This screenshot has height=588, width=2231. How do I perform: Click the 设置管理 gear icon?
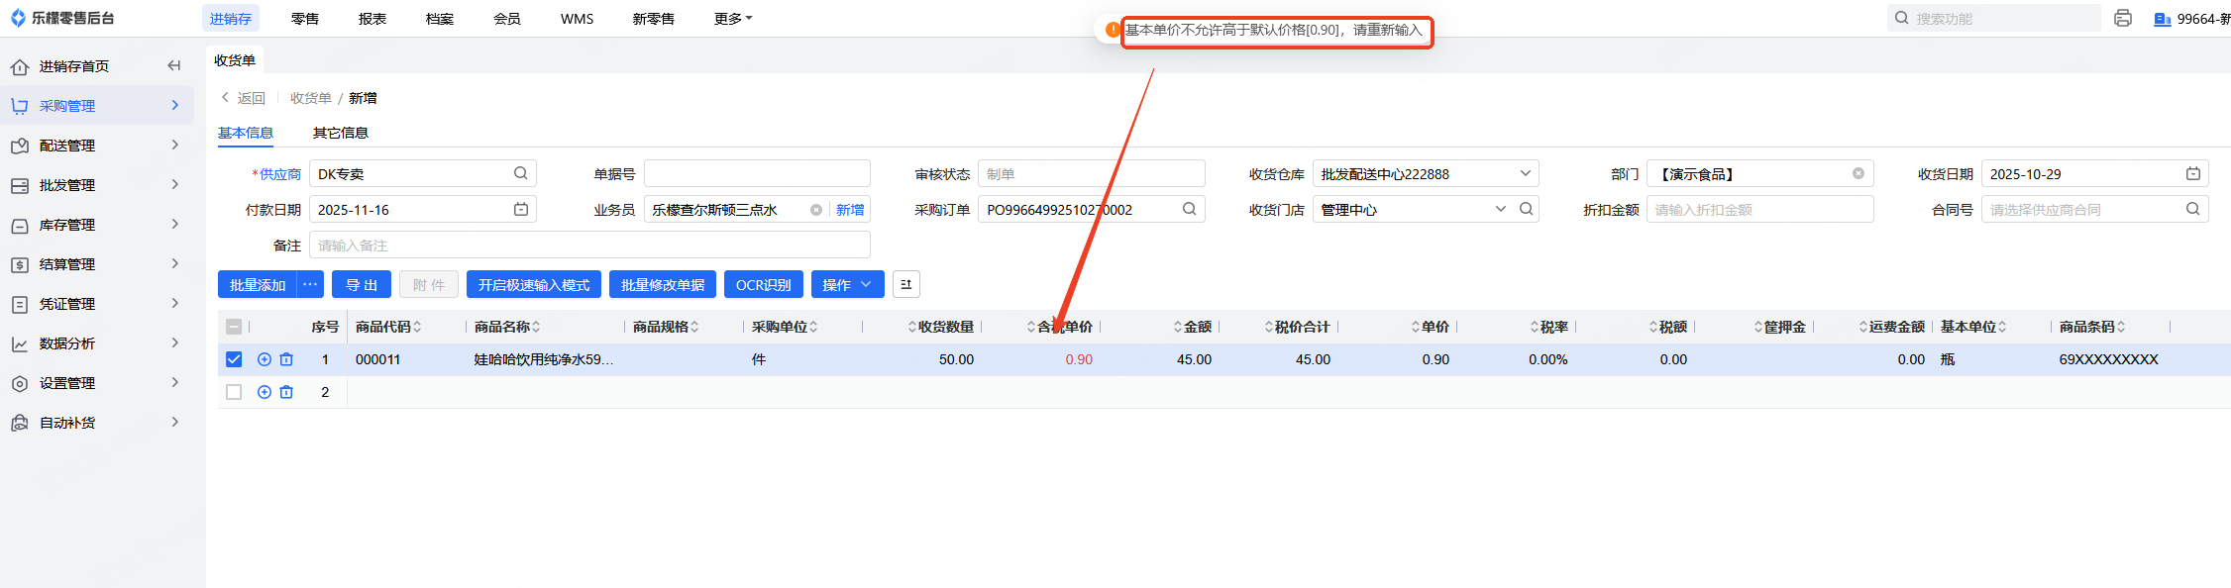click(20, 383)
